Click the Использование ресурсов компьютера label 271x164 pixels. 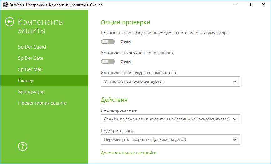pos(138,73)
